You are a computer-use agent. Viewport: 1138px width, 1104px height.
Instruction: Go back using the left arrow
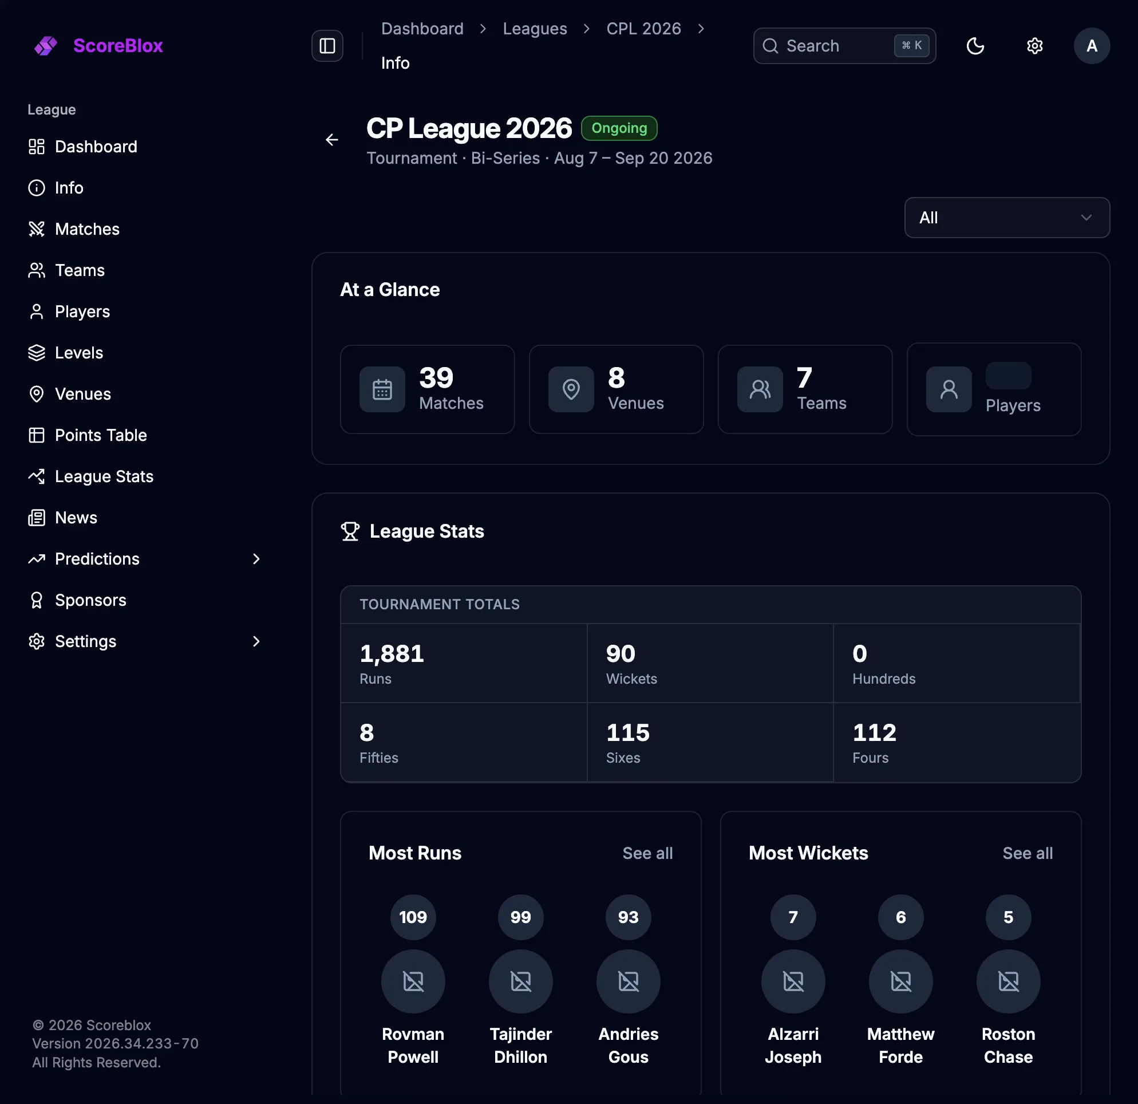[332, 140]
